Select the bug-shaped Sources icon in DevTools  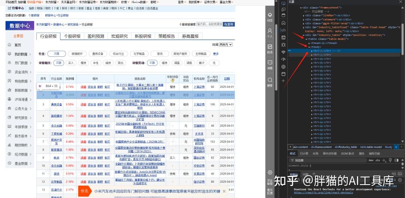pyautogui.click(x=283, y=45)
